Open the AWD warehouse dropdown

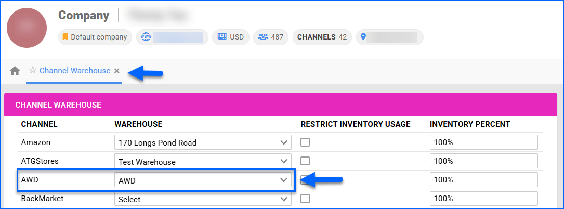pyautogui.click(x=202, y=180)
